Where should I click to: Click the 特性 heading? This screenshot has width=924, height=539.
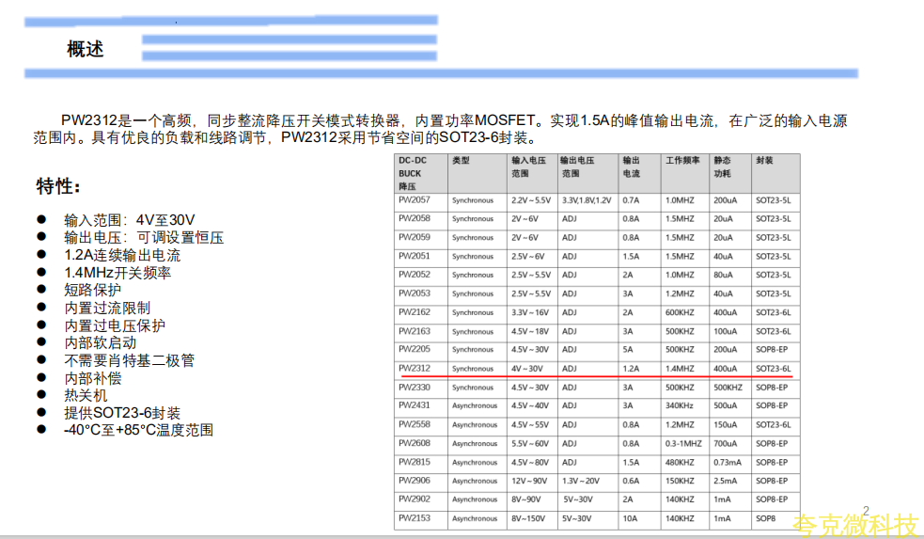click(x=58, y=184)
